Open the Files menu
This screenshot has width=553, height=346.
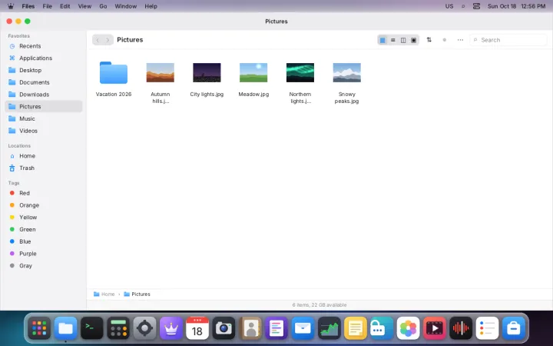tap(28, 6)
